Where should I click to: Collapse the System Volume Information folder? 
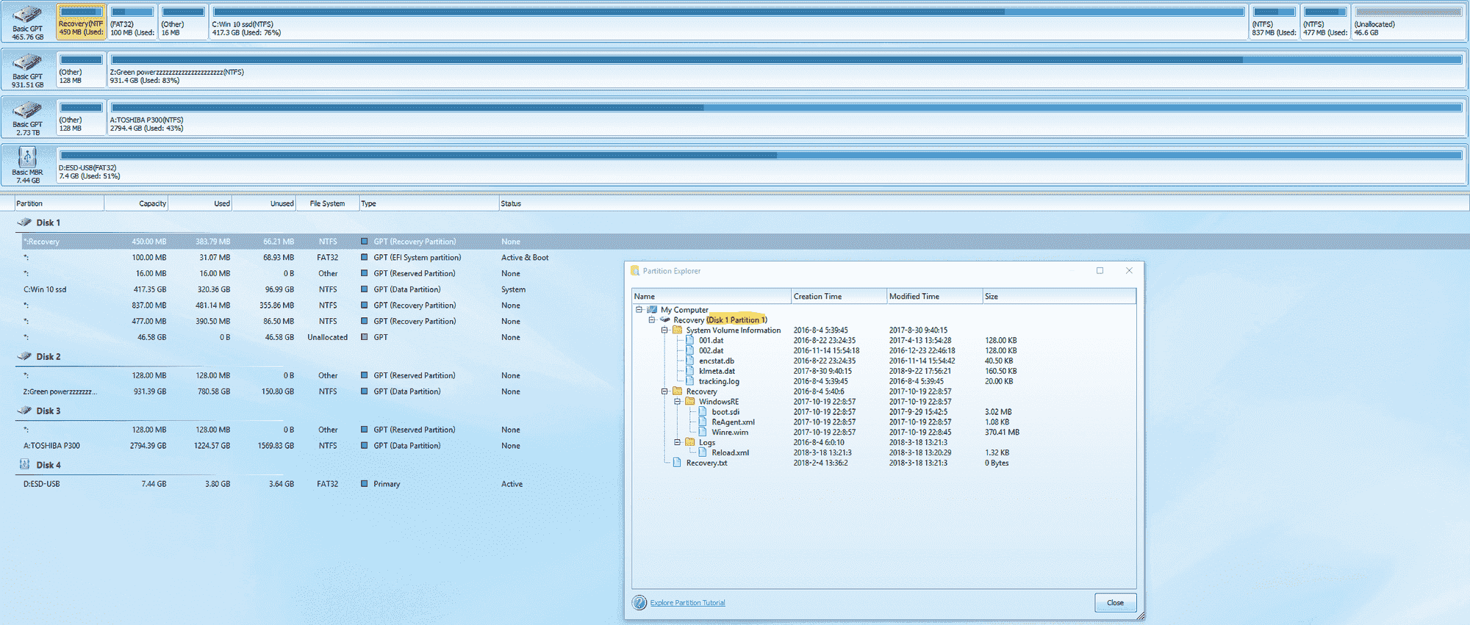click(664, 330)
